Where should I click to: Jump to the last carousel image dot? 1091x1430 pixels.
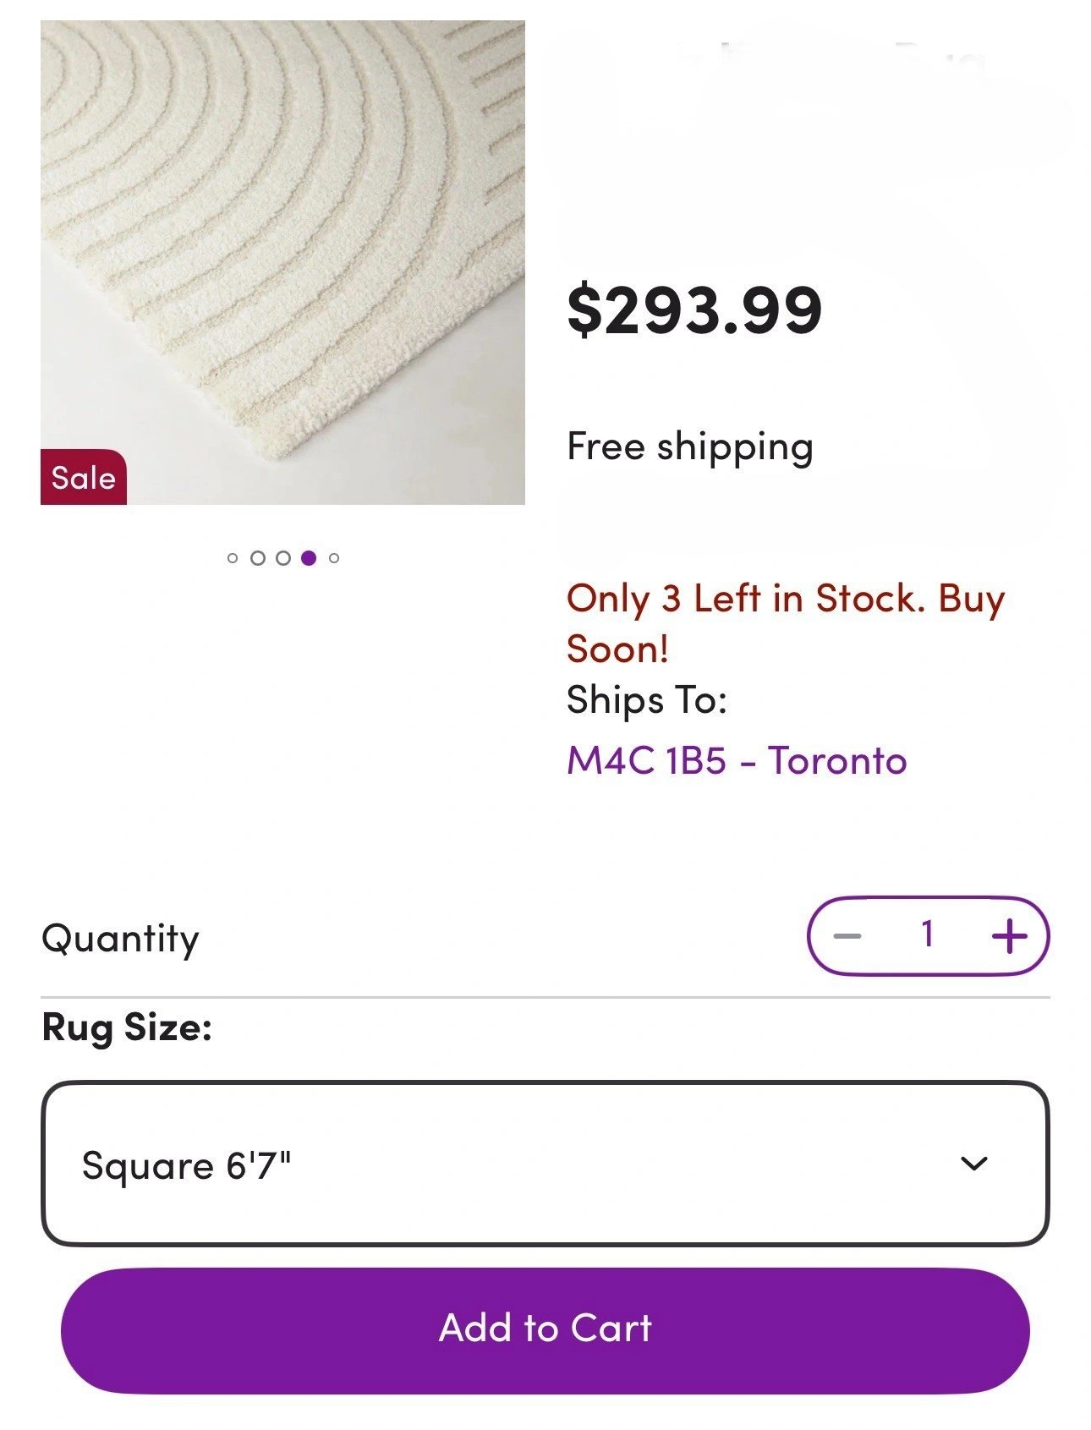(334, 558)
